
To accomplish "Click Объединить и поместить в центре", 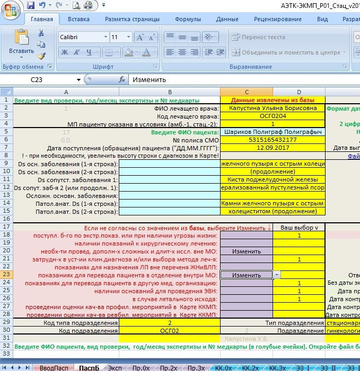I will [x=286, y=52].
